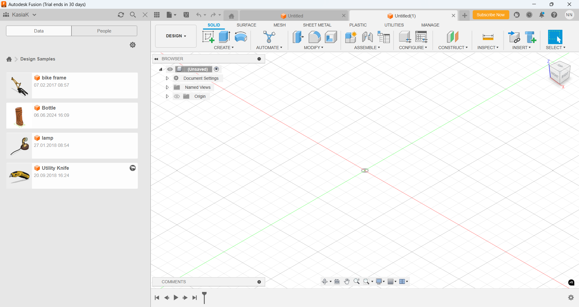The height and width of the screenshot is (307, 579).
Task: Select the Create Form tool icon
Action: [241, 37]
